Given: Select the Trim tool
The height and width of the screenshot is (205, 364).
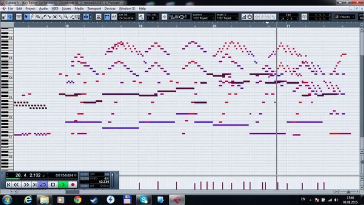Looking at the screenshot, I should click(x=43, y=17).
